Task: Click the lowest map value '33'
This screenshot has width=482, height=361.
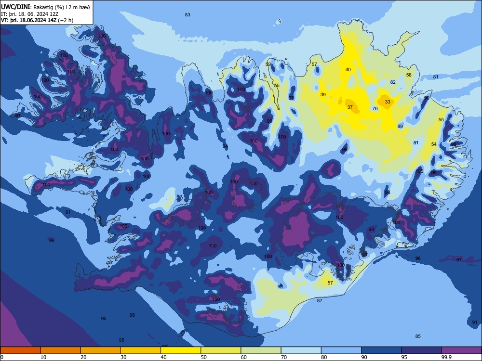Action: tap(388, 102)
